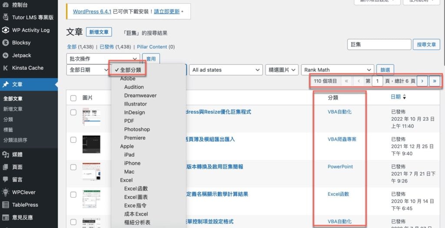The image size is (445, 228).
Task: Open the 控制台 dashboard icon in sidebar
Action: (x=5, y=4)
